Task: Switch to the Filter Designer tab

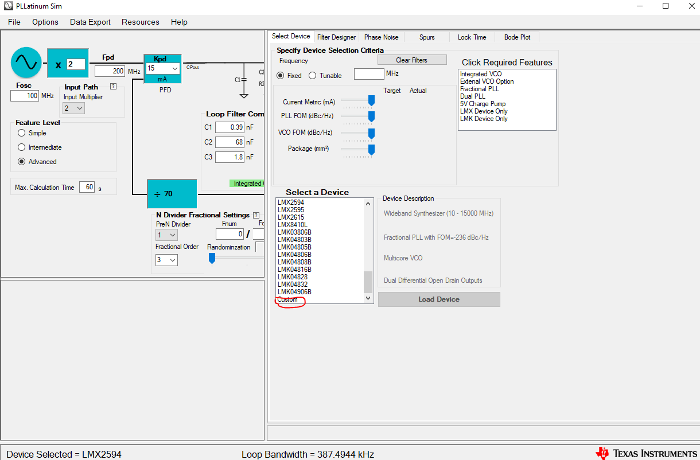Action: (336, 37)
